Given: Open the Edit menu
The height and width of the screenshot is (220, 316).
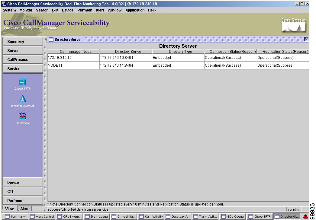Looking at the screenshot, I should click(55, 10).
